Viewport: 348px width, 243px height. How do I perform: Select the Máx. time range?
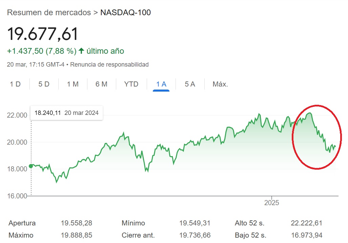(x=220, y=84)
